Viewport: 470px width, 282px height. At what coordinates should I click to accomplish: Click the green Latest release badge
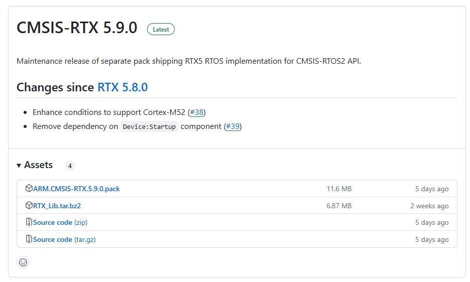[161, 30]
